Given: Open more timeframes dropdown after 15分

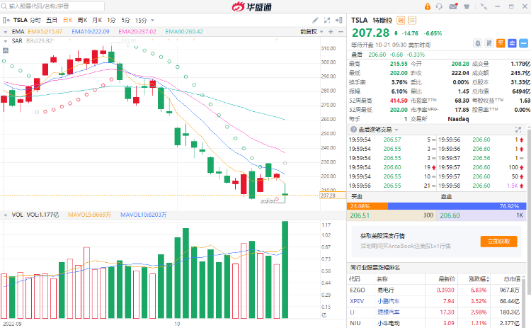Looking at the screenshot, I should 152,21.
